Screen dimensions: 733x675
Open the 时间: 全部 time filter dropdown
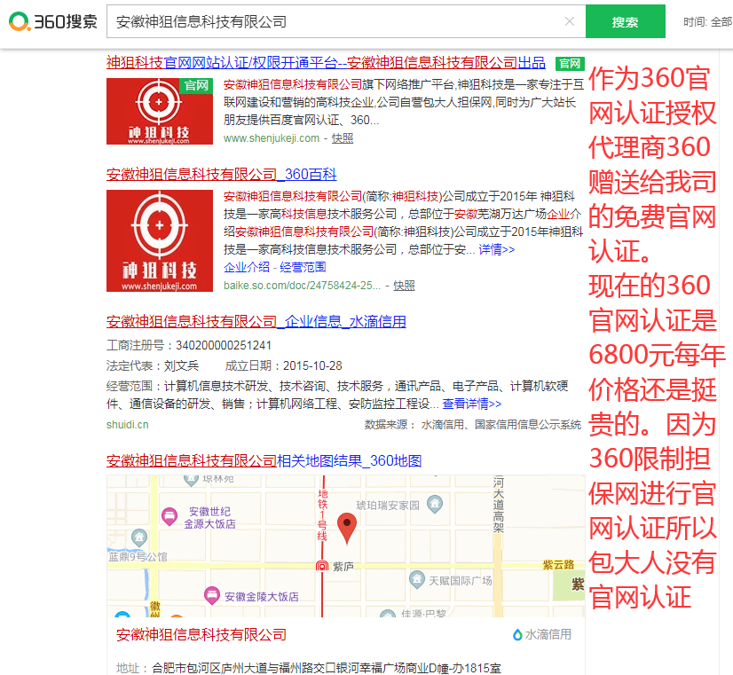pos(707,21)
